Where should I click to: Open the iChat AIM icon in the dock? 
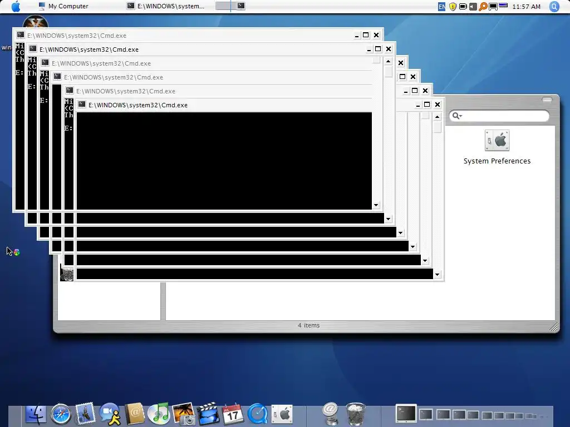(x=110, y=414)
